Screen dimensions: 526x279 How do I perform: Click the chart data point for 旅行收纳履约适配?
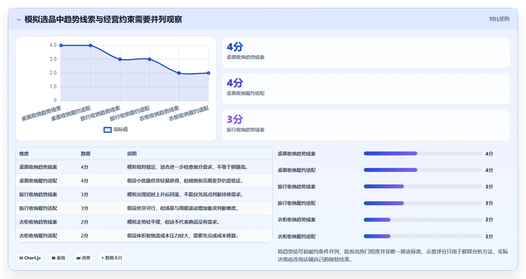pyautogui.click(x=150, y=59)
